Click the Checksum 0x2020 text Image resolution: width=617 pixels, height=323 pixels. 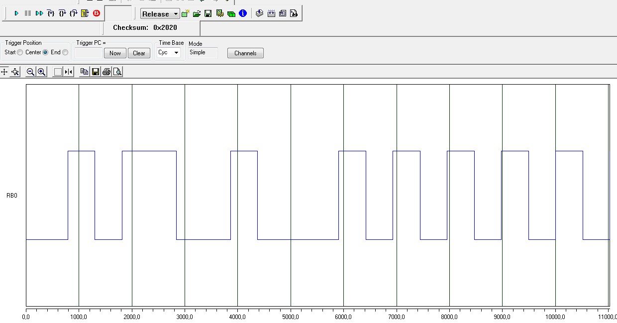(145, 28)
